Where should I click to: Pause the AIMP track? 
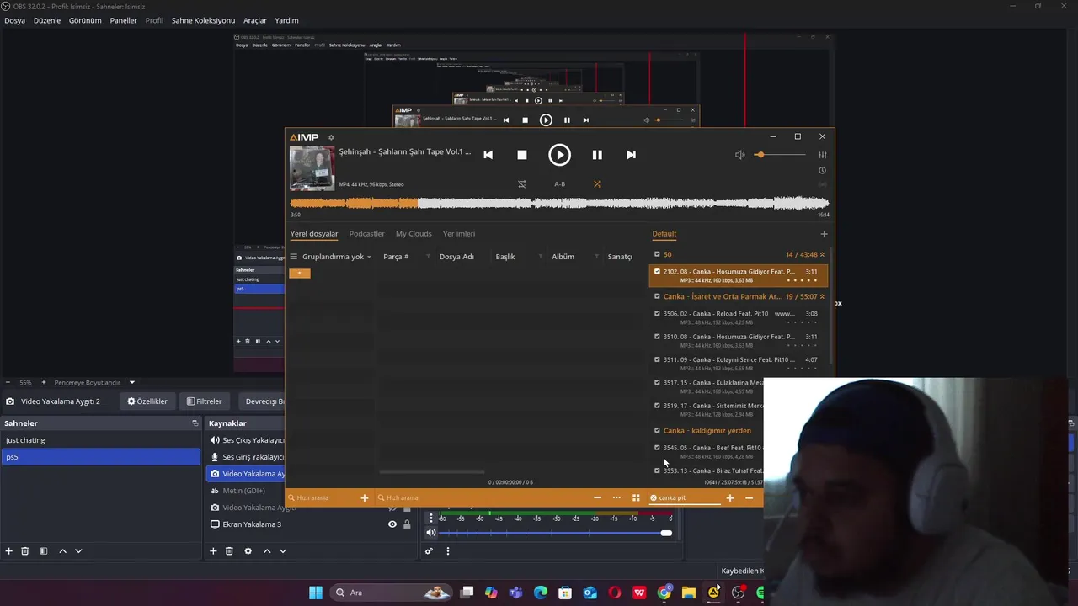tap(597, 155)
